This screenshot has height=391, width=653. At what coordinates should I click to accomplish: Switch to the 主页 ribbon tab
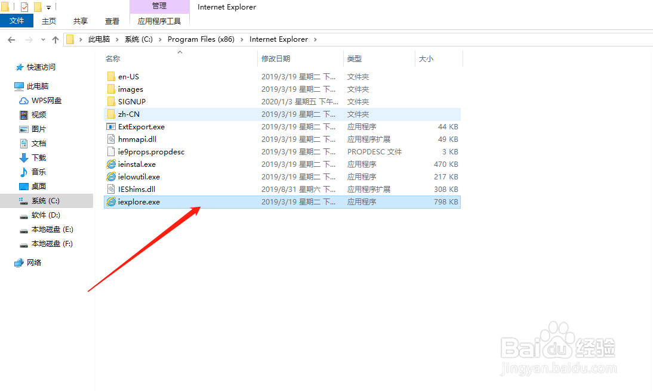point(49,21)
